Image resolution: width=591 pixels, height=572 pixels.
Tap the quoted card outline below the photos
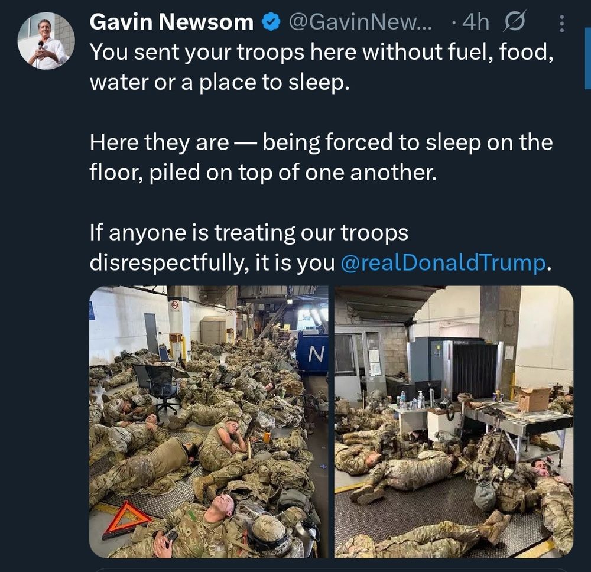click(x=332, y=570)
